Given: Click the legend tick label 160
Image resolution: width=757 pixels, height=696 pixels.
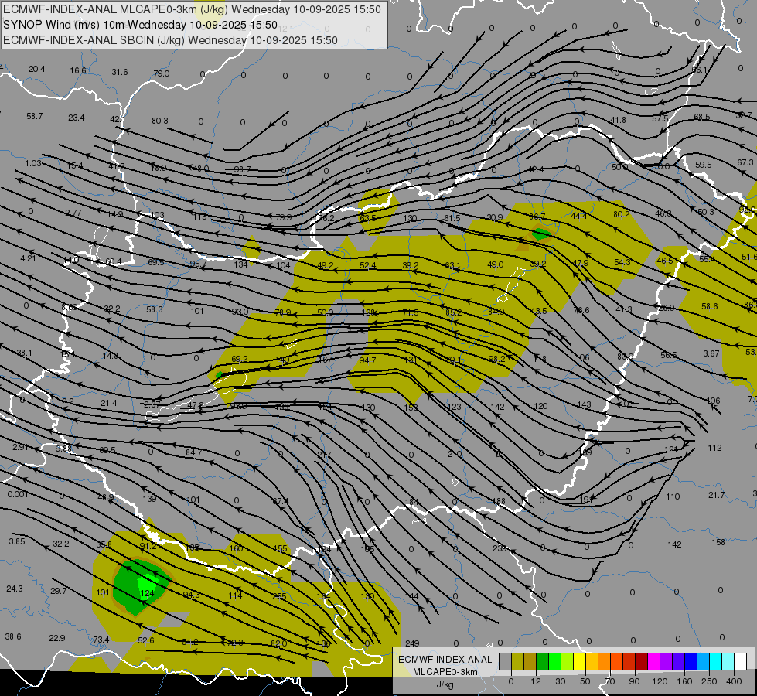Looking at the screenshot, I should coord(684,681).
